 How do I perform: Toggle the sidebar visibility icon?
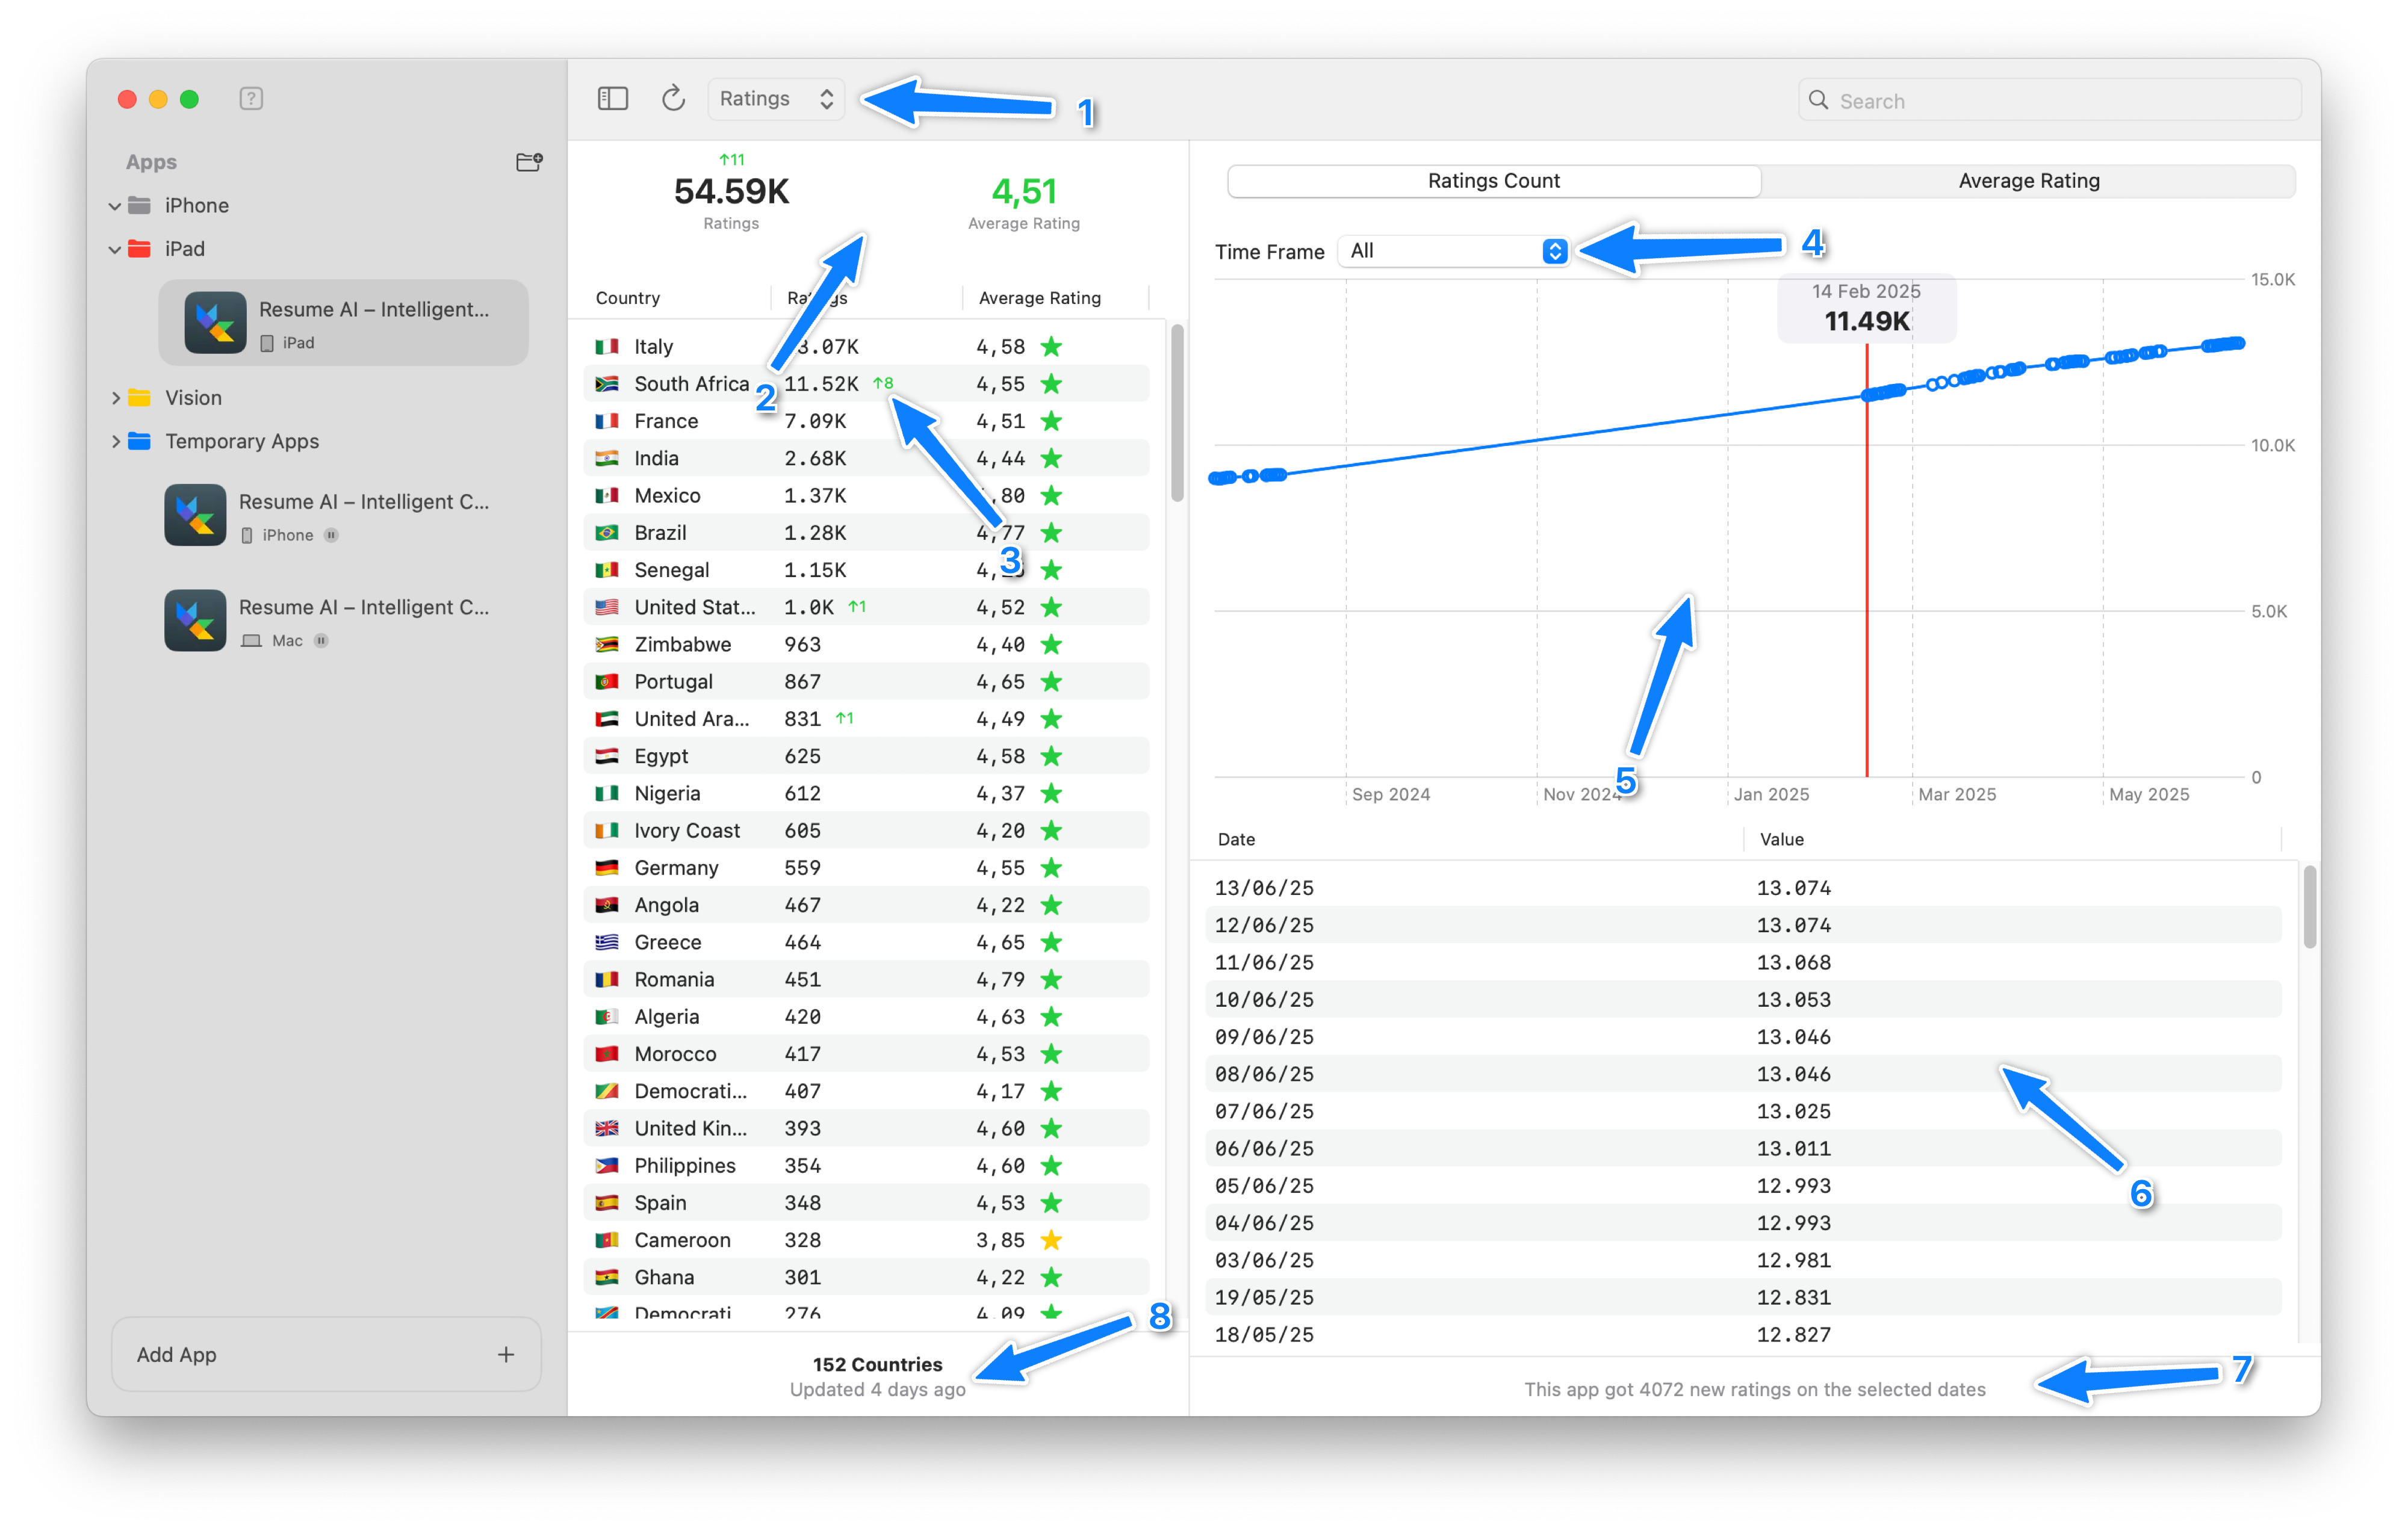click(612, 98)
